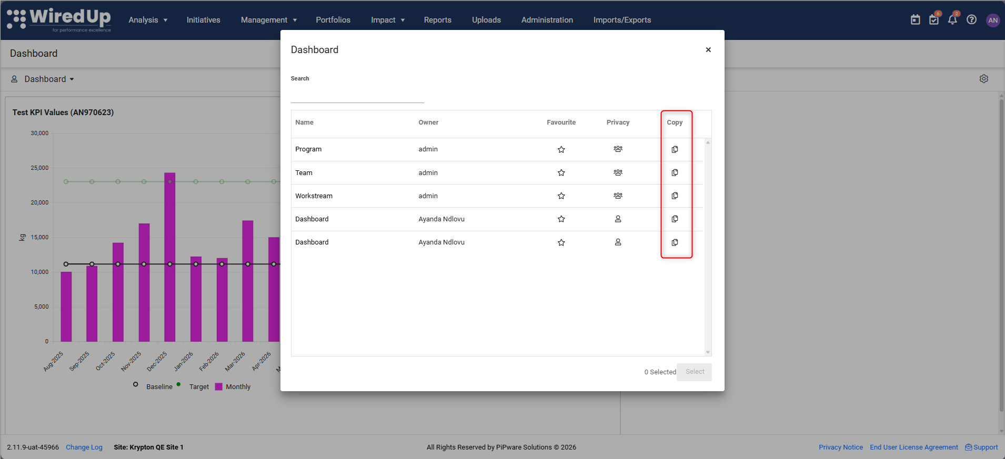Go to Reports

[438, 20]
